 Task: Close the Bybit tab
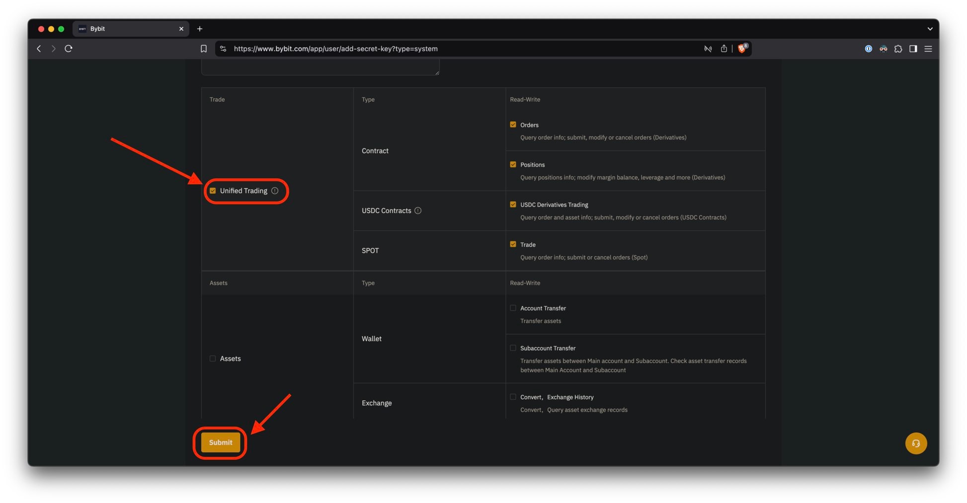click(x=181, y=29)
